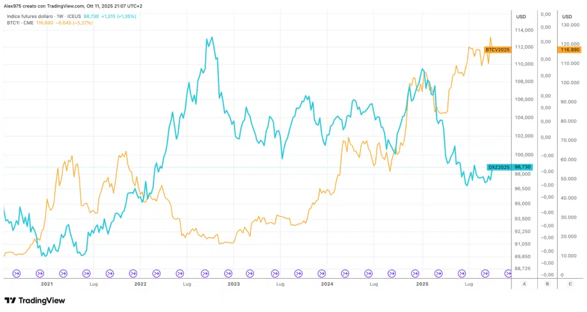Screen dimensions: 587x312
Task: Click the teal dollar index line peak
Action: (x=212, y=38)
